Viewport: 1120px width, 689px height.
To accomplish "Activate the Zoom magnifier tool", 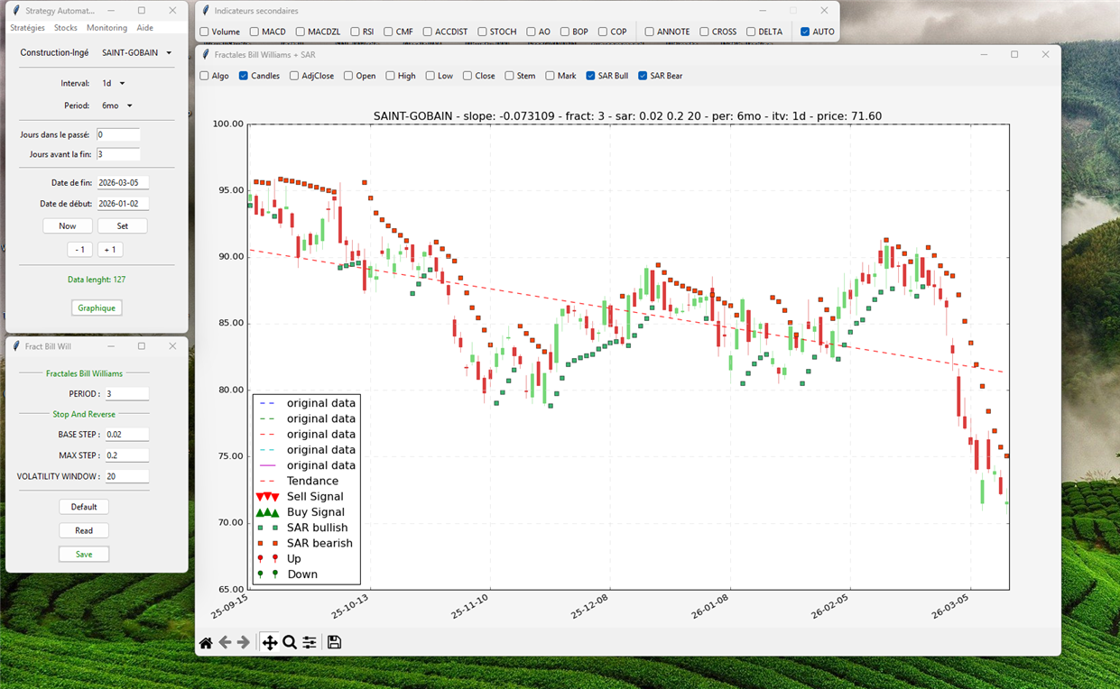I will tap(290, 643).
